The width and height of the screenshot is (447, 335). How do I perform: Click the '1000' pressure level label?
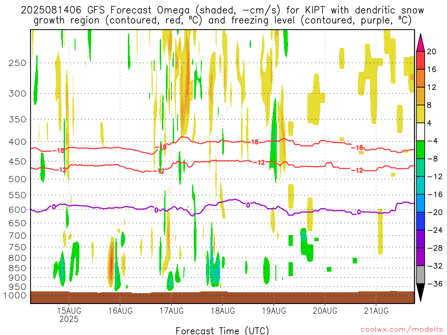coord(14,296)
